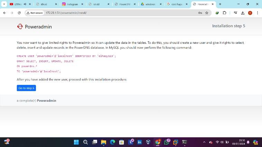Click the green download manager extension icon
Screen dimensions: 262x147
217,13
